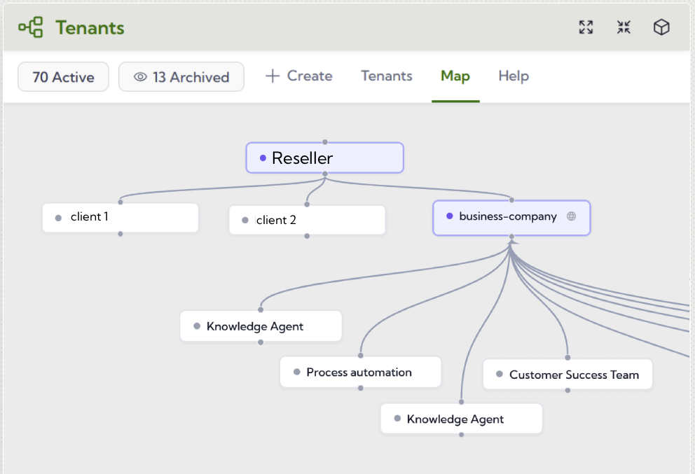Click the Tenants hierarchy icon in header
Viewport: 695px width, 474px height.
click(x=31, y=28)
